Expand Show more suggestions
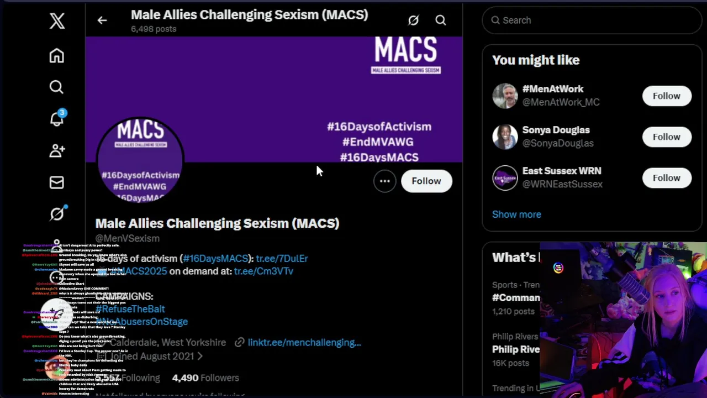Image resolution: width=707 pixels, height=398 pixels. 516,214
